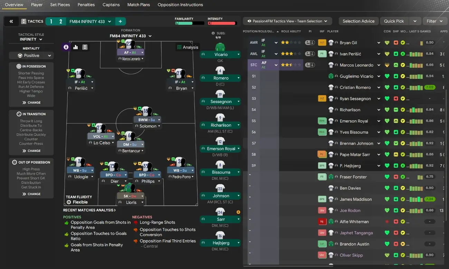The height and width of the screenshot is (269, 449).
Task: Expand the Formation FM84 INFINITY 433 dropdown
Action: 131,36
